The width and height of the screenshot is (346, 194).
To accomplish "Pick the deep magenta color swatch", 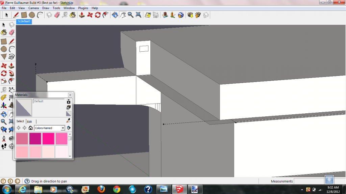I will pyautogui.click(x=35, y=139).
